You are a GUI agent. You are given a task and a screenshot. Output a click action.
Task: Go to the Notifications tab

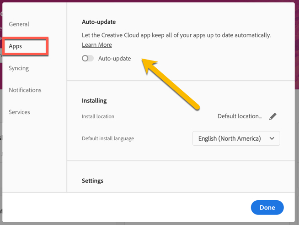(25, 90)
